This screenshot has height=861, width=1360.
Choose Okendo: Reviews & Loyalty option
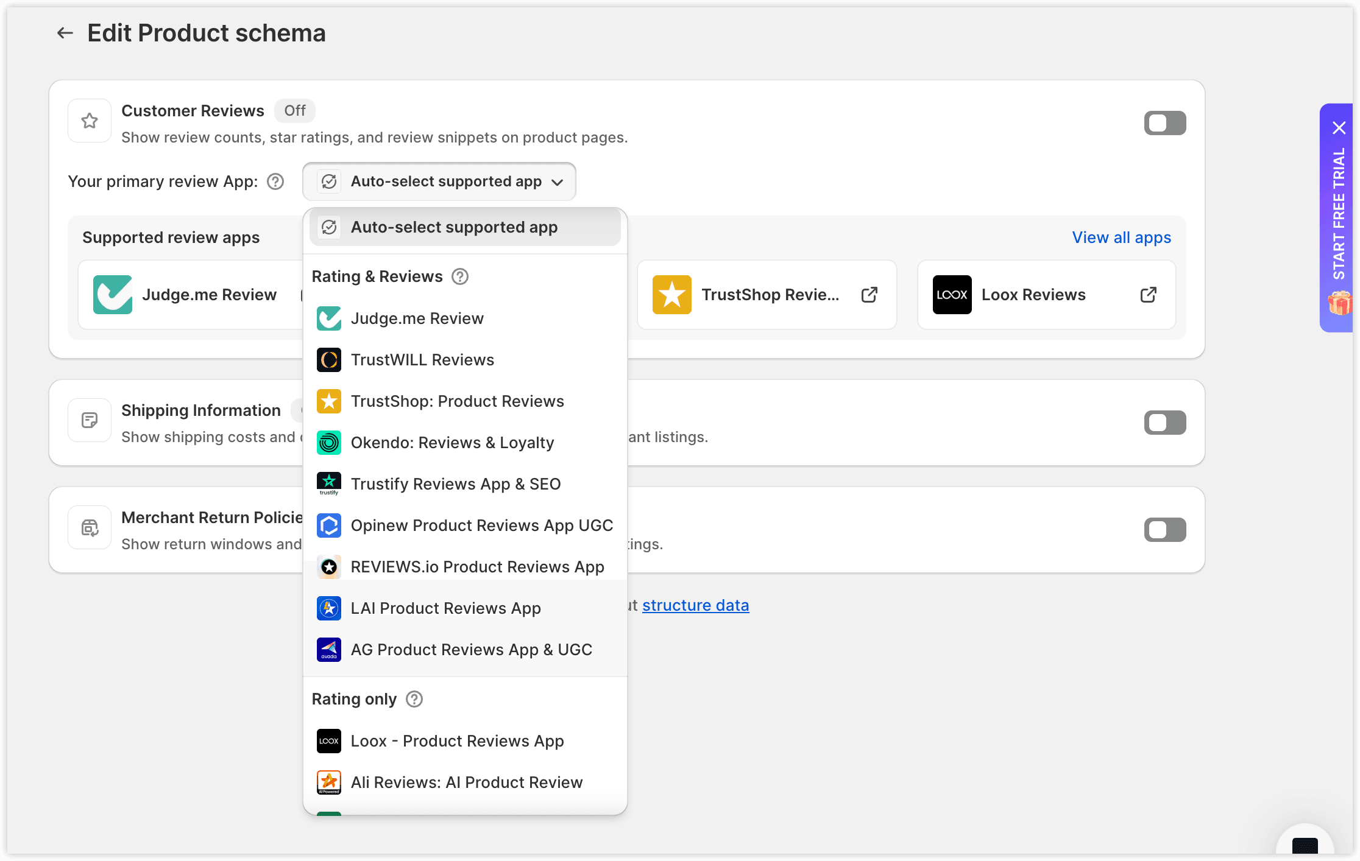click(x=465, y=443)
